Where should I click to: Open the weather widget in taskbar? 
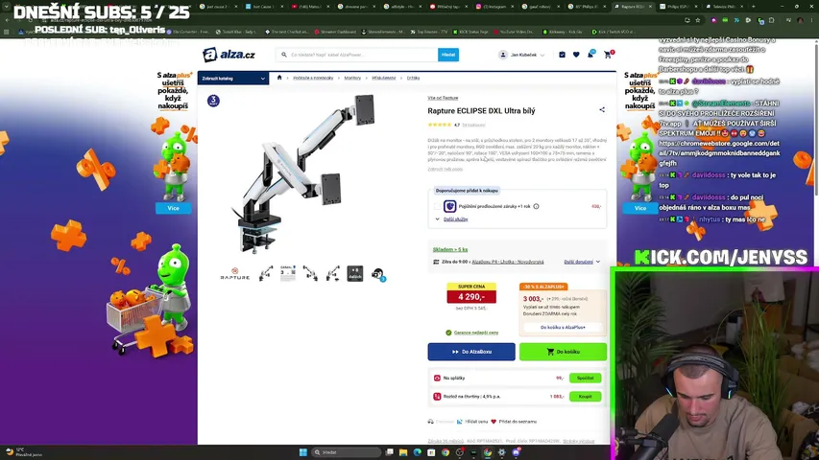tap(22, 452)
